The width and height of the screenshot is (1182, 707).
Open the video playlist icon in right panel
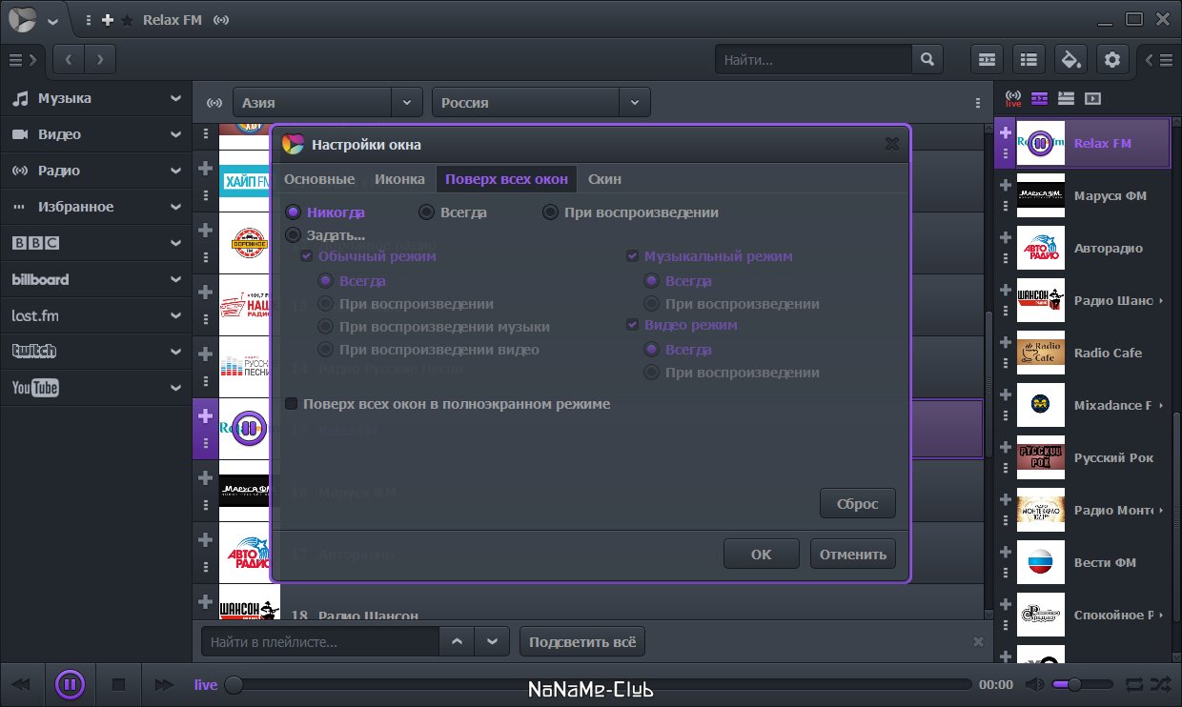[x=1092, y=98]
